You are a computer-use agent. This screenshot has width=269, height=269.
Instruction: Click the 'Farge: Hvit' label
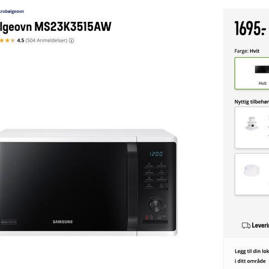247,51
